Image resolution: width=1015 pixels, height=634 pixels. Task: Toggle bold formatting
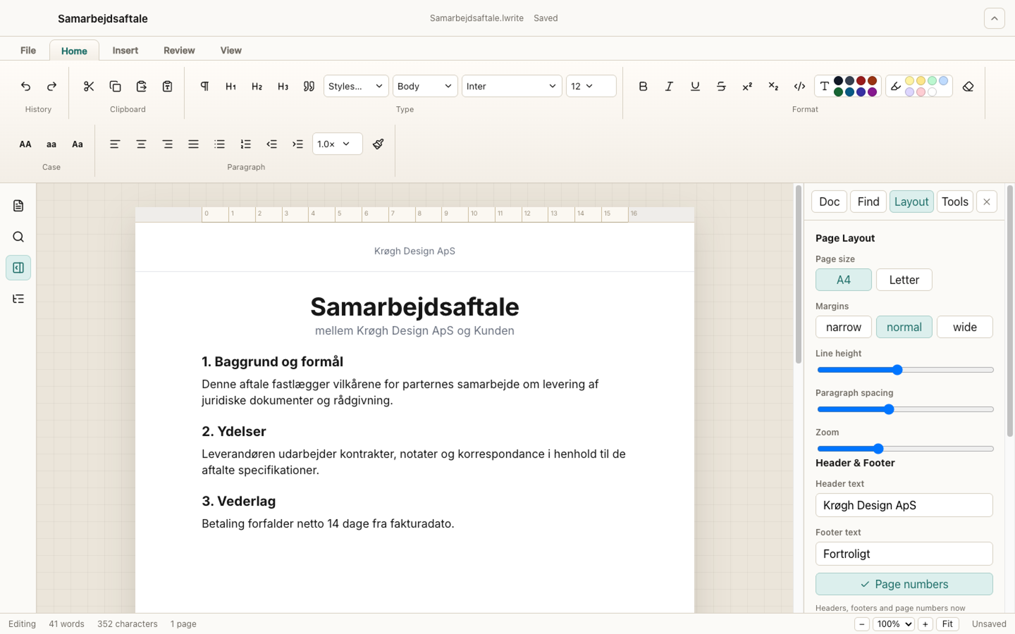(643, 86)
